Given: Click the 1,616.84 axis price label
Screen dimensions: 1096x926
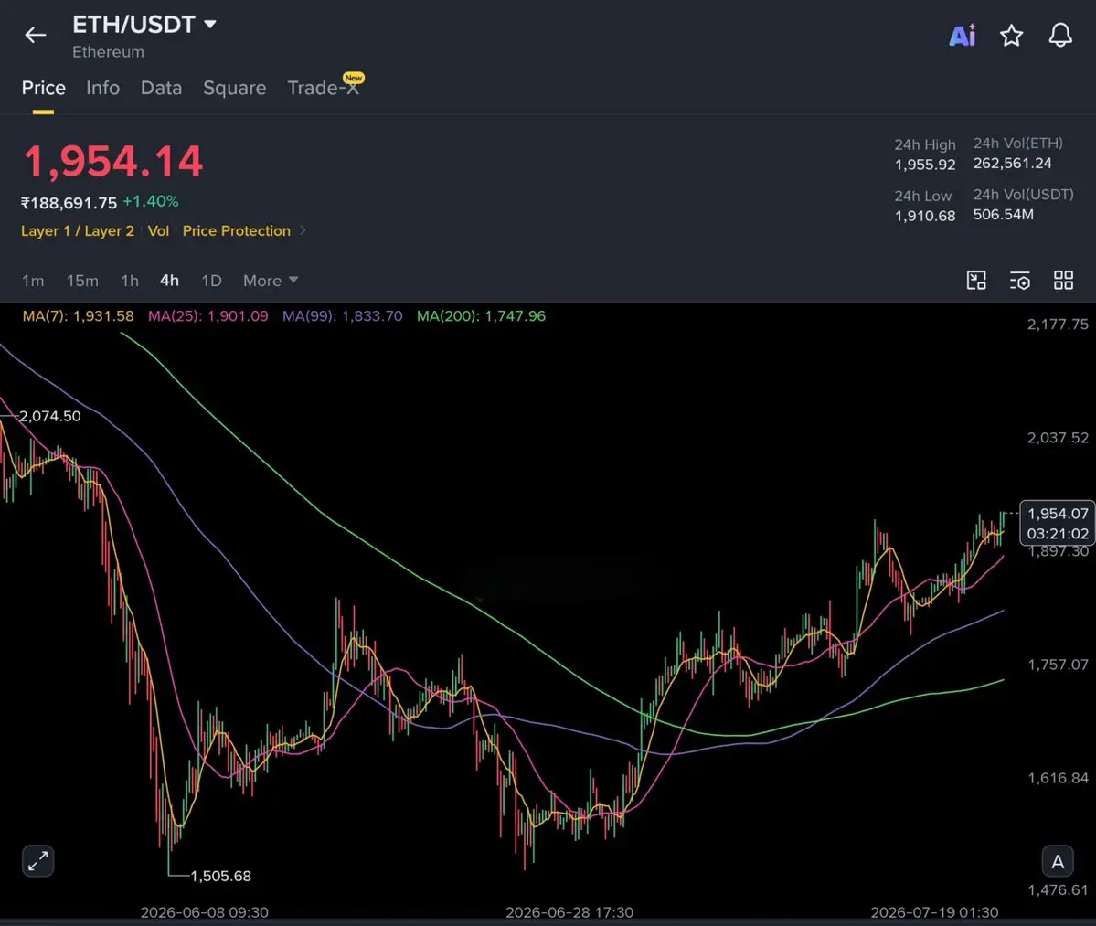Looking at the screenshot, I should [1058, 778].
